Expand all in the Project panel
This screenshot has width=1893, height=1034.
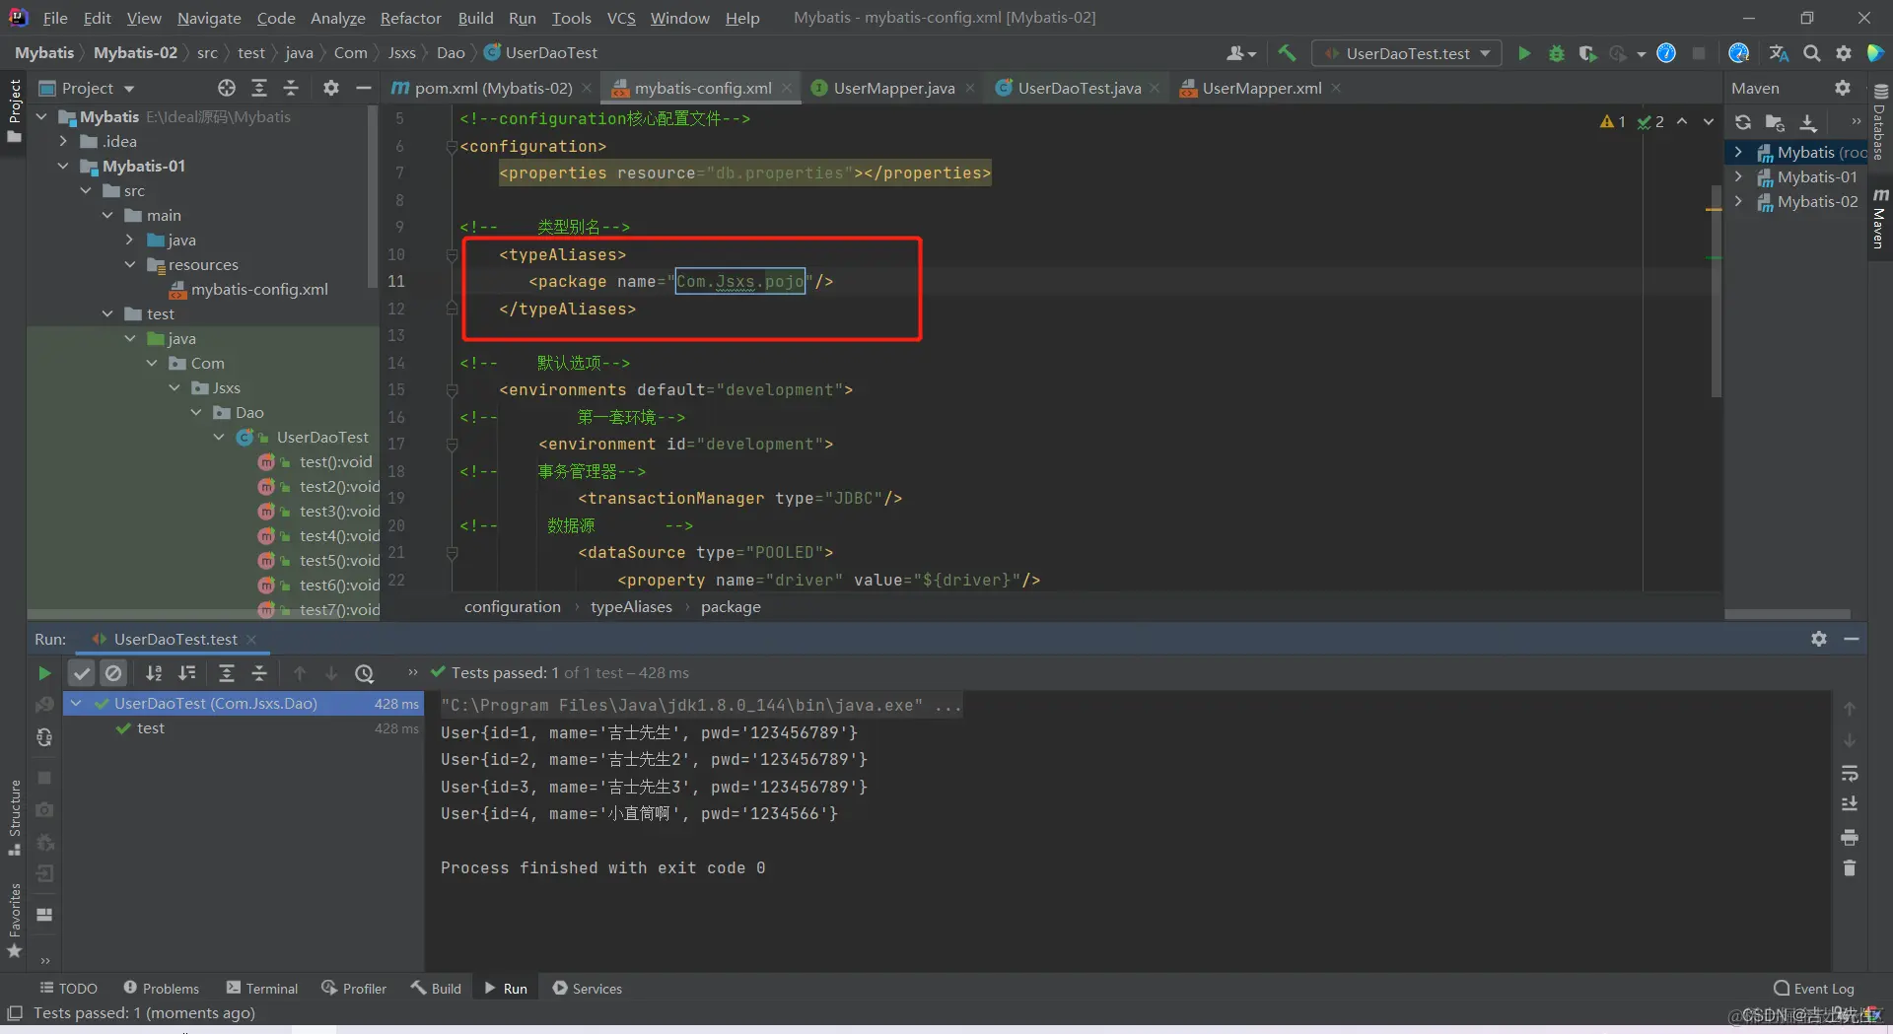259,88
